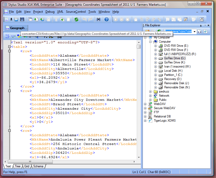Click the first File Explorer document icon beside filter
The height and width of the screenshot is (178, 216).
tap(199, 31)
